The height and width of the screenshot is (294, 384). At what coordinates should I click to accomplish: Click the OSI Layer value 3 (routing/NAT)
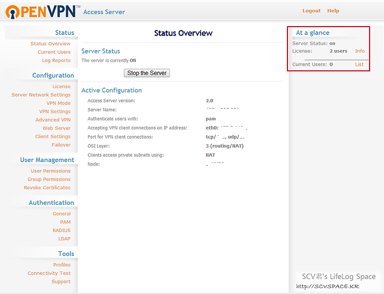click(x=225, y=146)
